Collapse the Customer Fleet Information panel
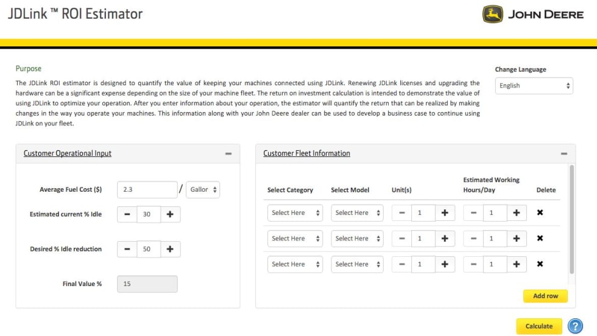 (563, 154)
